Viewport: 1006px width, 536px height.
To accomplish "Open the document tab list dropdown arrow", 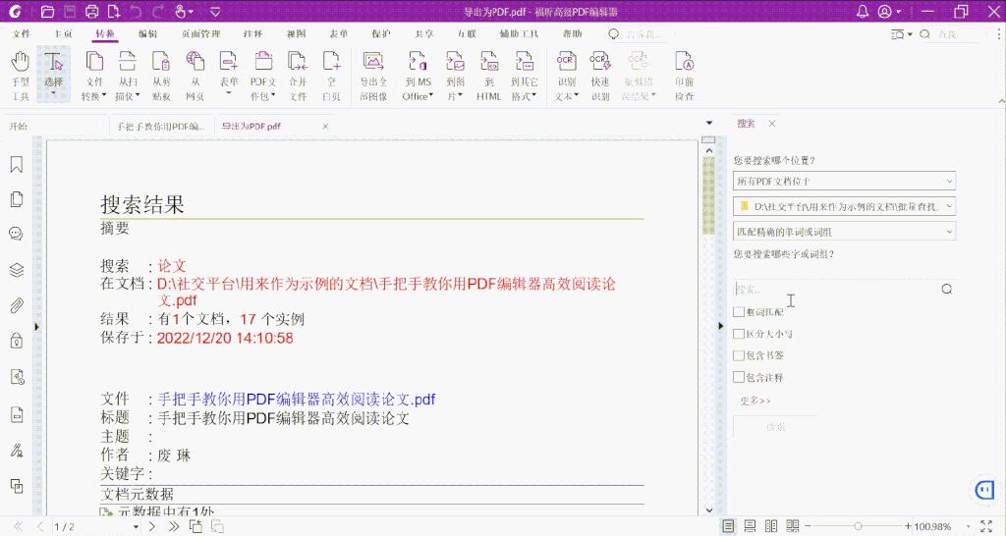I will (709, 123).
